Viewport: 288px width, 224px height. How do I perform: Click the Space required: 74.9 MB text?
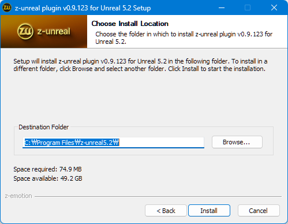pyautogui.click(x=47, y=169)
